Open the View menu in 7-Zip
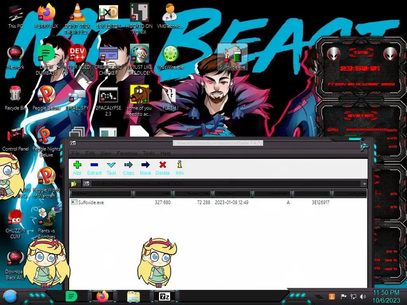 point(106,153)
